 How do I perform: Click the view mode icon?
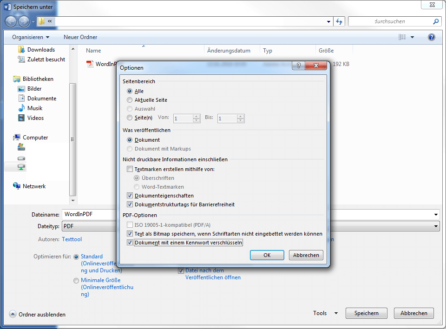402,37
